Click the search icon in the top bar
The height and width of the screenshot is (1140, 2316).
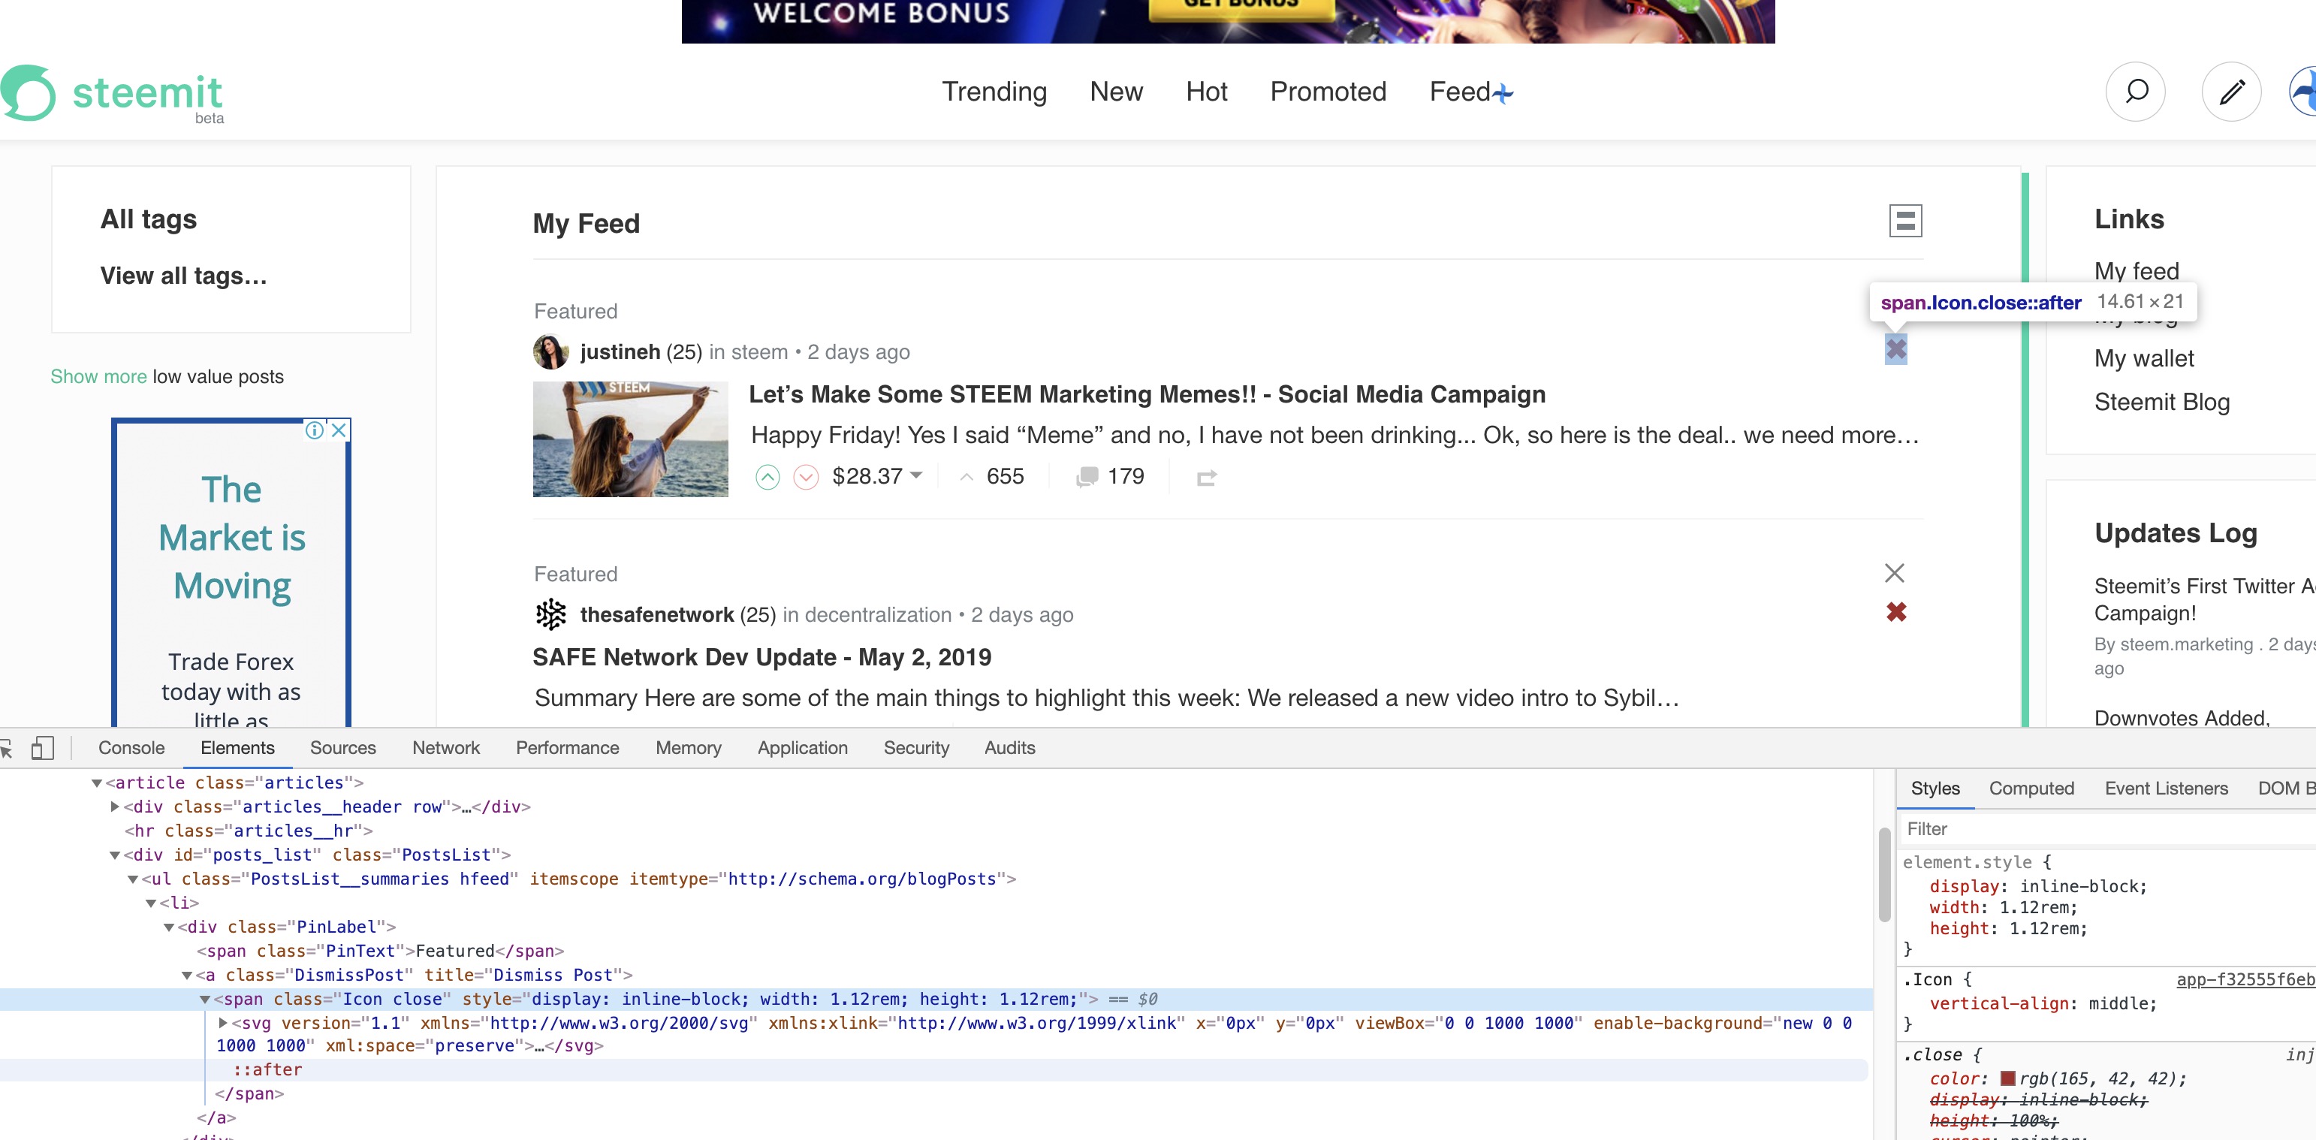[x=2135, y=92]
